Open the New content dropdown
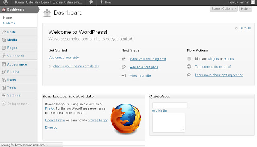 pos(106,2)
